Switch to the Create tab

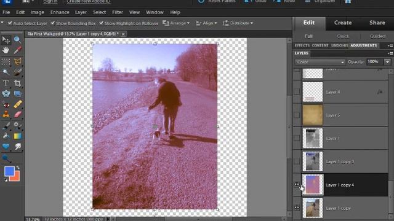coord(343,23)
